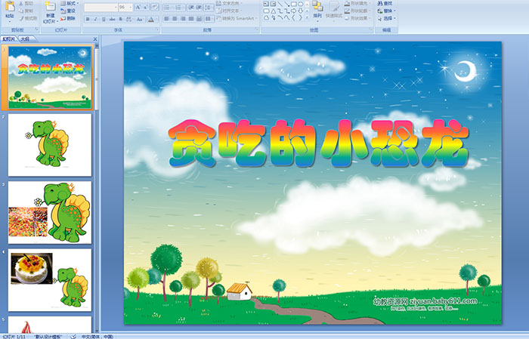The height and width of the screenshot is (339, 529).
Task: Open the Columns dropdown
Action: (x=209, y=19)
